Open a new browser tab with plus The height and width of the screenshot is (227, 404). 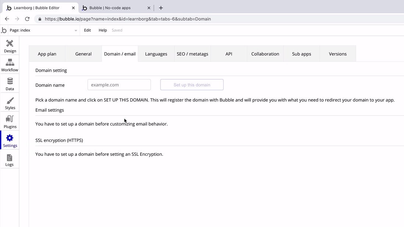point(161,8)
